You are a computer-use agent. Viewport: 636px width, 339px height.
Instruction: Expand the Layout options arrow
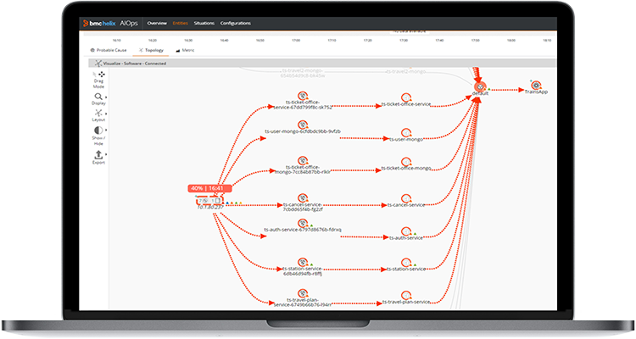(106, 114)
